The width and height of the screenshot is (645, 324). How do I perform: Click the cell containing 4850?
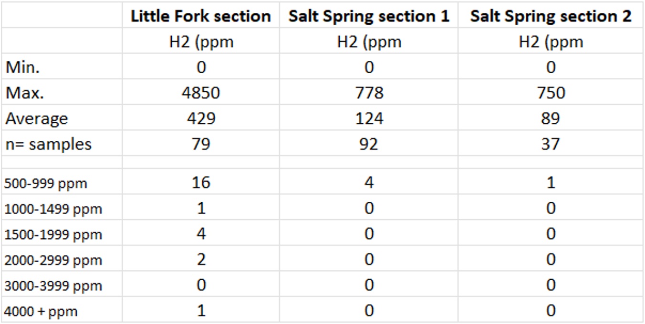(x=201, y=93)
